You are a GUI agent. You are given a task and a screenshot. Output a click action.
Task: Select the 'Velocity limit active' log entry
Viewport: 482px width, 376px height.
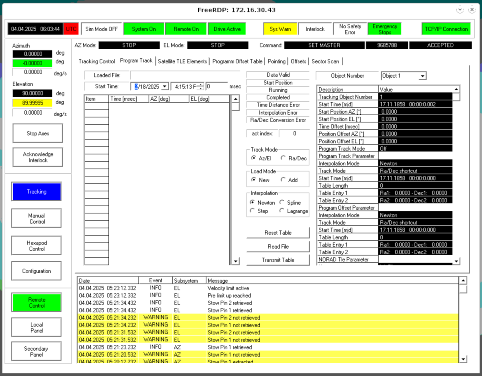[x=268, y=288]
